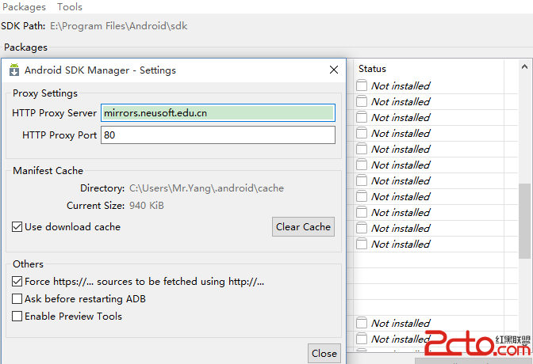533x364 pixels.
Task: Click the HTTP Proxy Port field
Action: coord(218,135)
